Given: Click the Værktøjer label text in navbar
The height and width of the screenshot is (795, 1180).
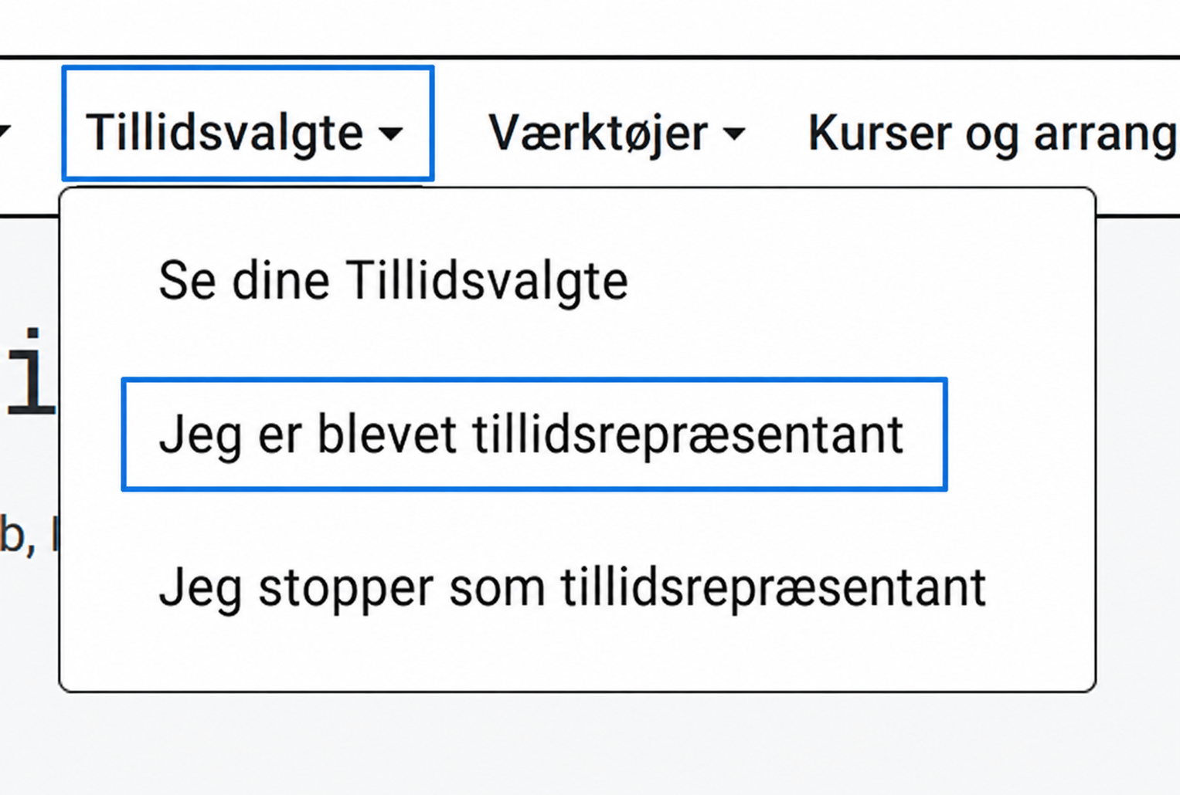Looking at the screenshot, I should point(598,133).
